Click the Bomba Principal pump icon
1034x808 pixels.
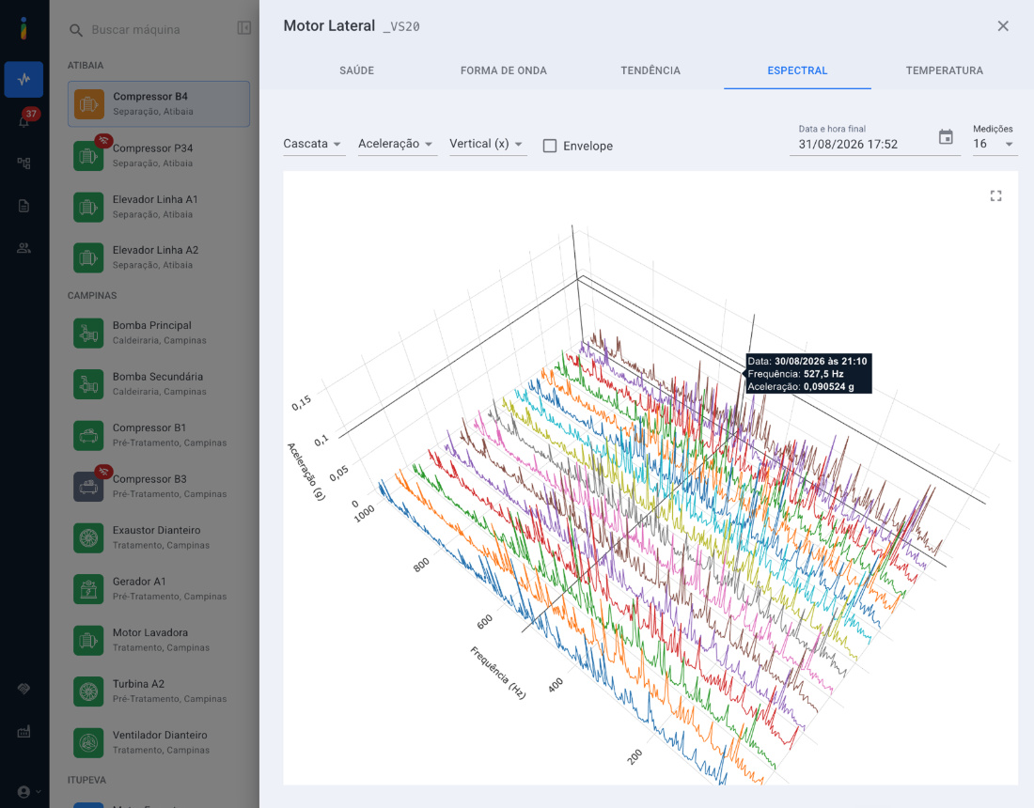coord(88,333)
